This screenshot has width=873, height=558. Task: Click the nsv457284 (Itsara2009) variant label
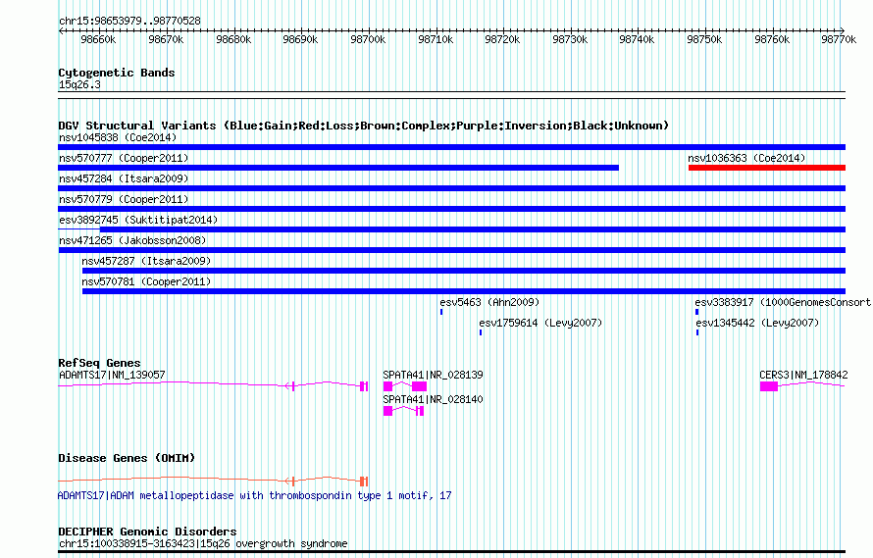[124, 178]
